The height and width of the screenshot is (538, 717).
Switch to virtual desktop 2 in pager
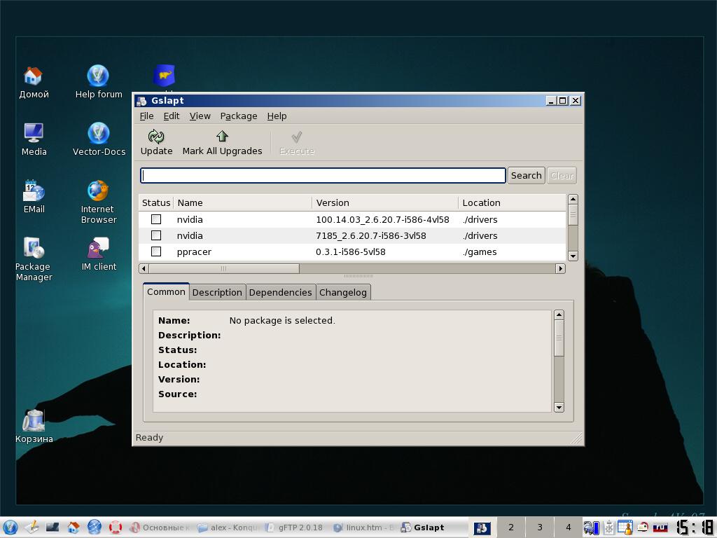click(510, 527)
